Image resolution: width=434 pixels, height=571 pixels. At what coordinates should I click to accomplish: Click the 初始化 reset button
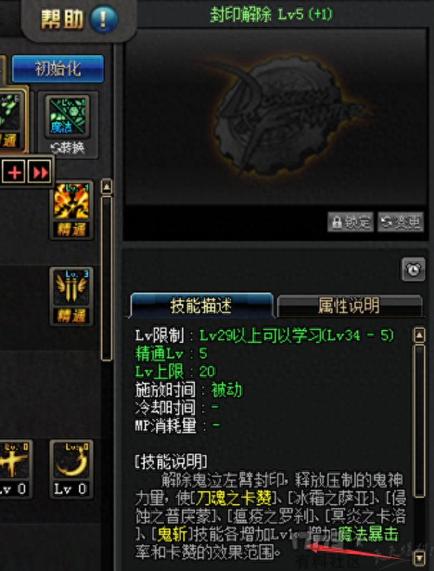pyautogui.click(x=58, y=69)
